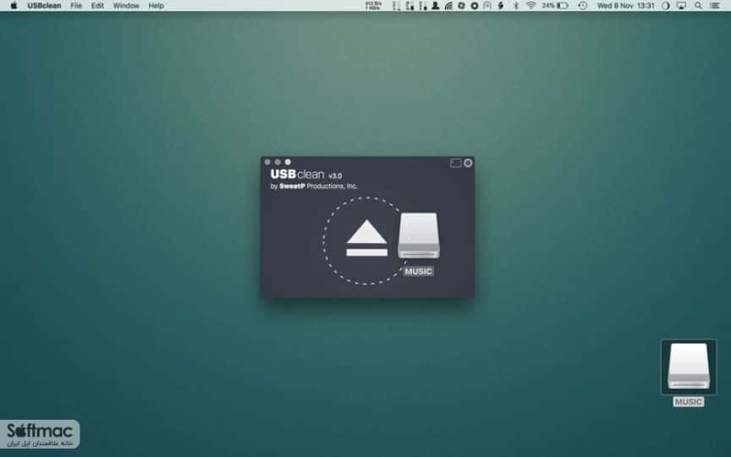Open the Window menu
Image resolution: width=731 pixels, height=457 pixels.
click(x=126, y=6)
